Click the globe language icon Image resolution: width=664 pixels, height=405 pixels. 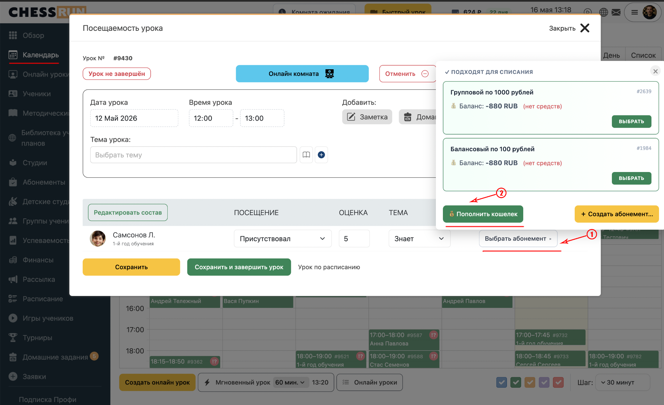(x=604, y=13)
